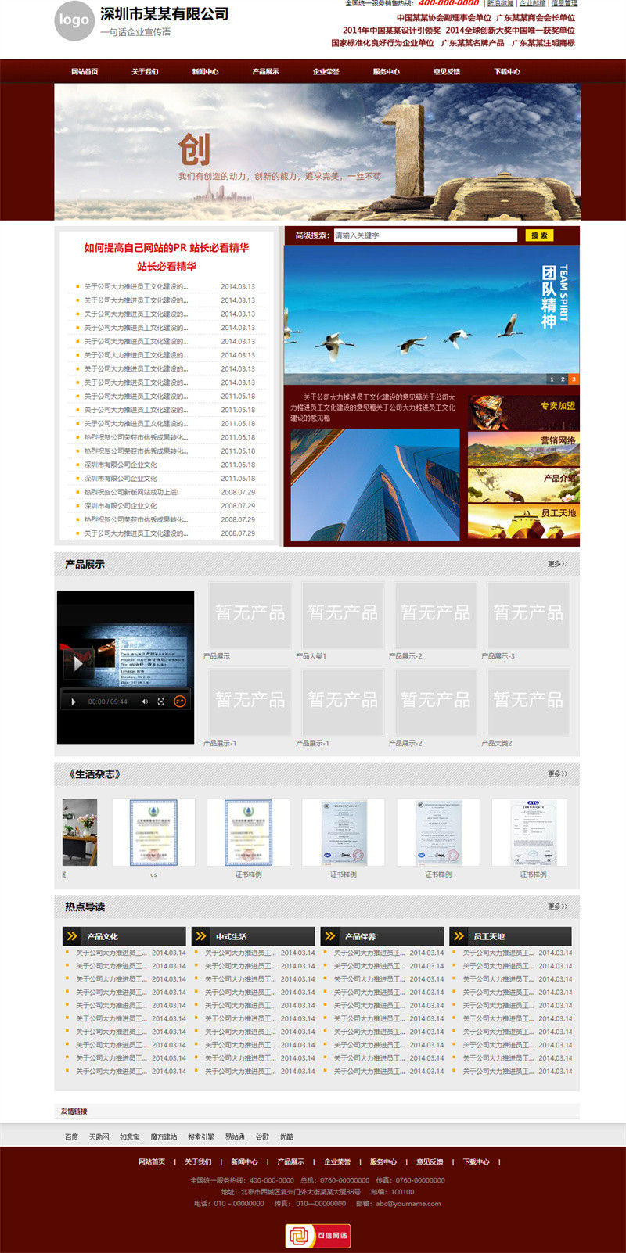Click the 中式生活 column header

click(x=253, y=936)
